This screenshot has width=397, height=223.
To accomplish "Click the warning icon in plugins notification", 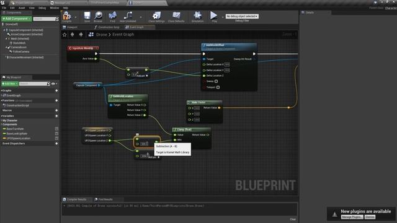I will click(334, 214).
